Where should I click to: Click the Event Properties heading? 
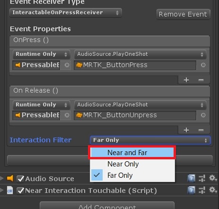pos(40,29)
